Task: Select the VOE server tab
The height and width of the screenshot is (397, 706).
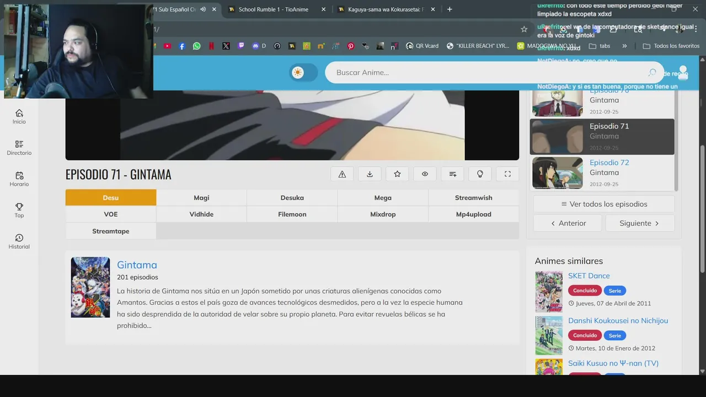Action: point(111,214)
